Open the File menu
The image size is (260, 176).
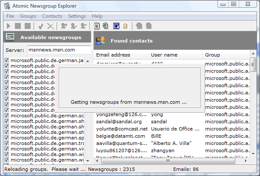pos(10,16)
